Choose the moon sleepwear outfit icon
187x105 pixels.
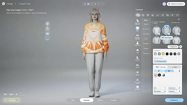coord(153,15)
